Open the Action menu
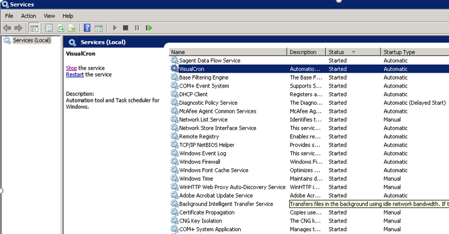Screen dimensions: 449x234 click(x=28, y=16)
